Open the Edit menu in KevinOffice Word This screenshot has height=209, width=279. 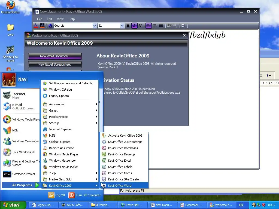50,19
